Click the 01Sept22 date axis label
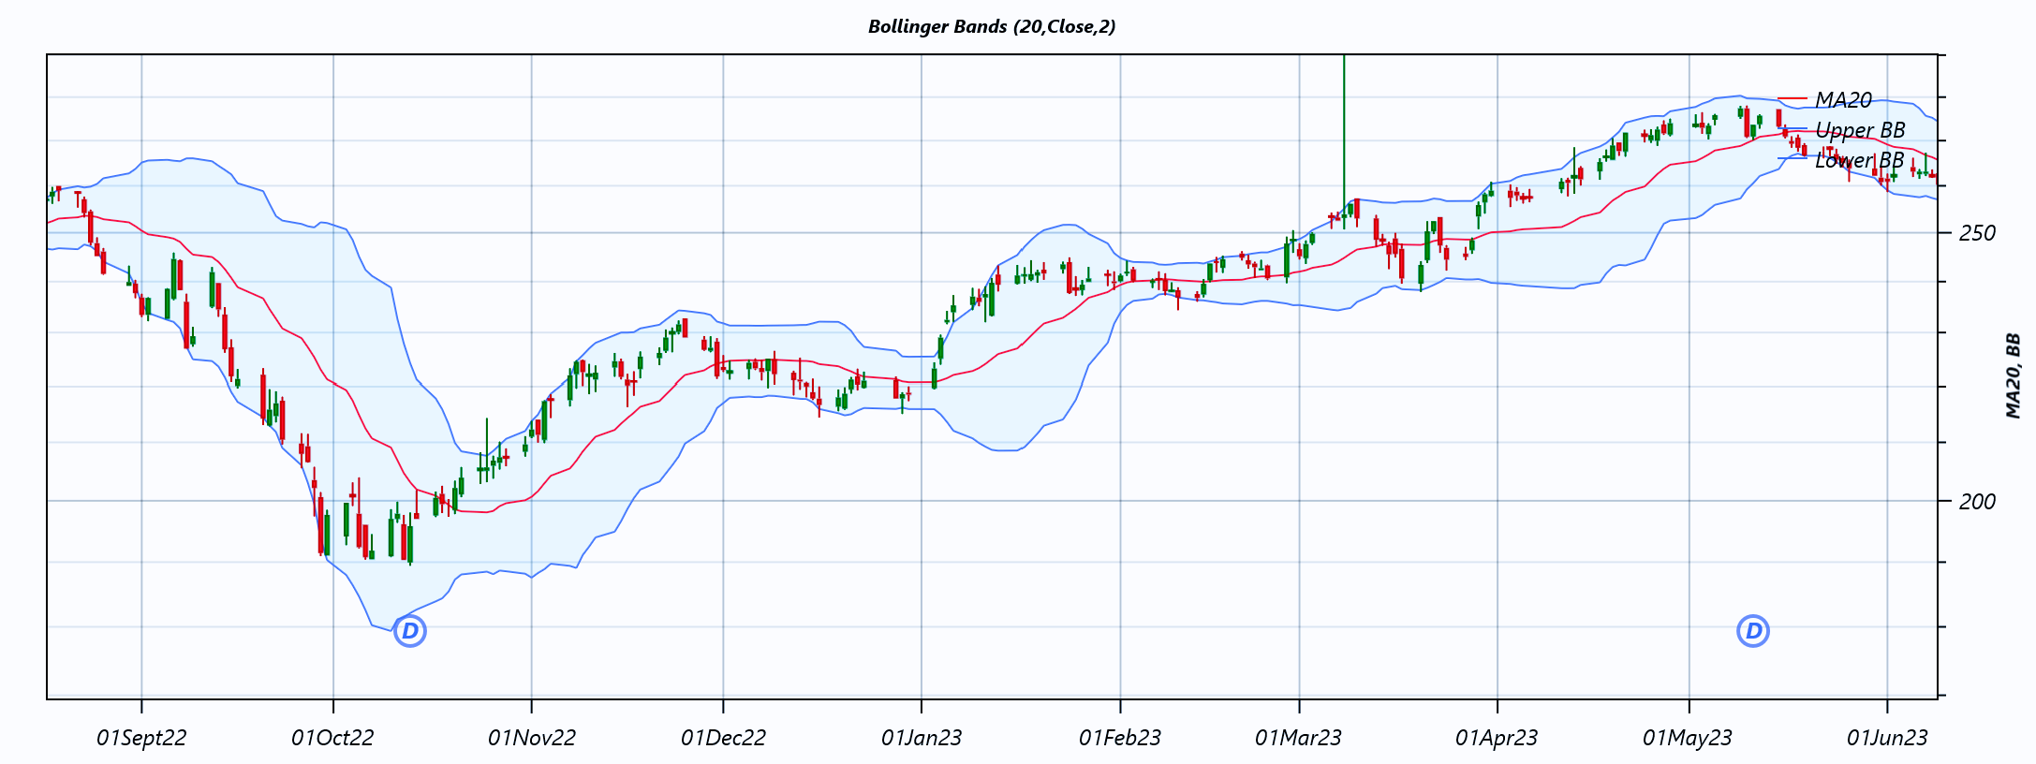Screen dimensions: 2036x764 [141, 738]
